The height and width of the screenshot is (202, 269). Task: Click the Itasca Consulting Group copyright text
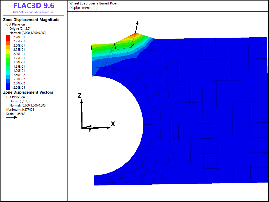click(34, 12)
